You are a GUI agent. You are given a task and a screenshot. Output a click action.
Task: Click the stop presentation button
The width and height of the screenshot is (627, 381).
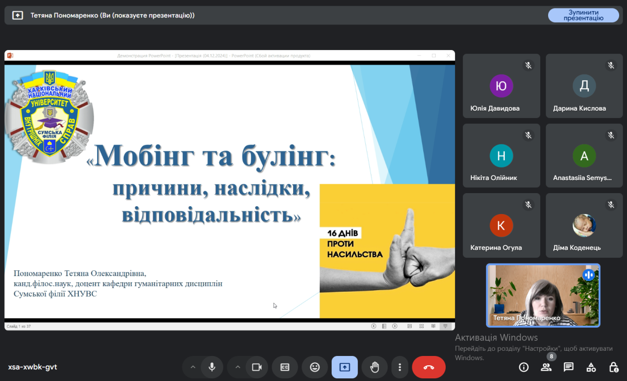tap(583, 15)
